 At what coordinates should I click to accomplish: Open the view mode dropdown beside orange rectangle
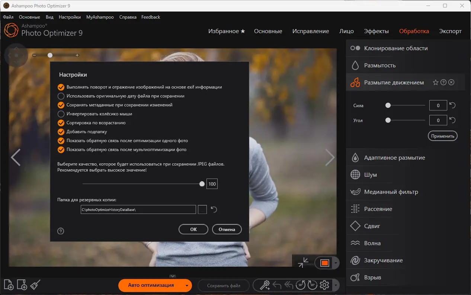[x=336, y=263]
